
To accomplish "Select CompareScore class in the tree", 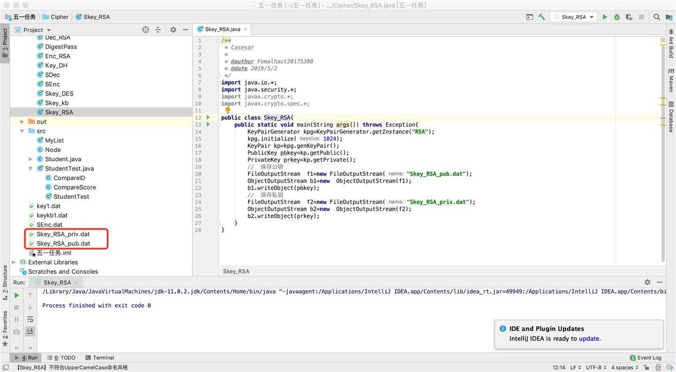I will pos(74,187).
